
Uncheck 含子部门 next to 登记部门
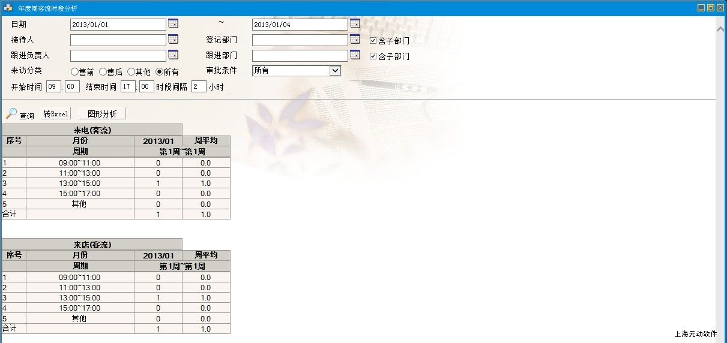tap(373, 41)
